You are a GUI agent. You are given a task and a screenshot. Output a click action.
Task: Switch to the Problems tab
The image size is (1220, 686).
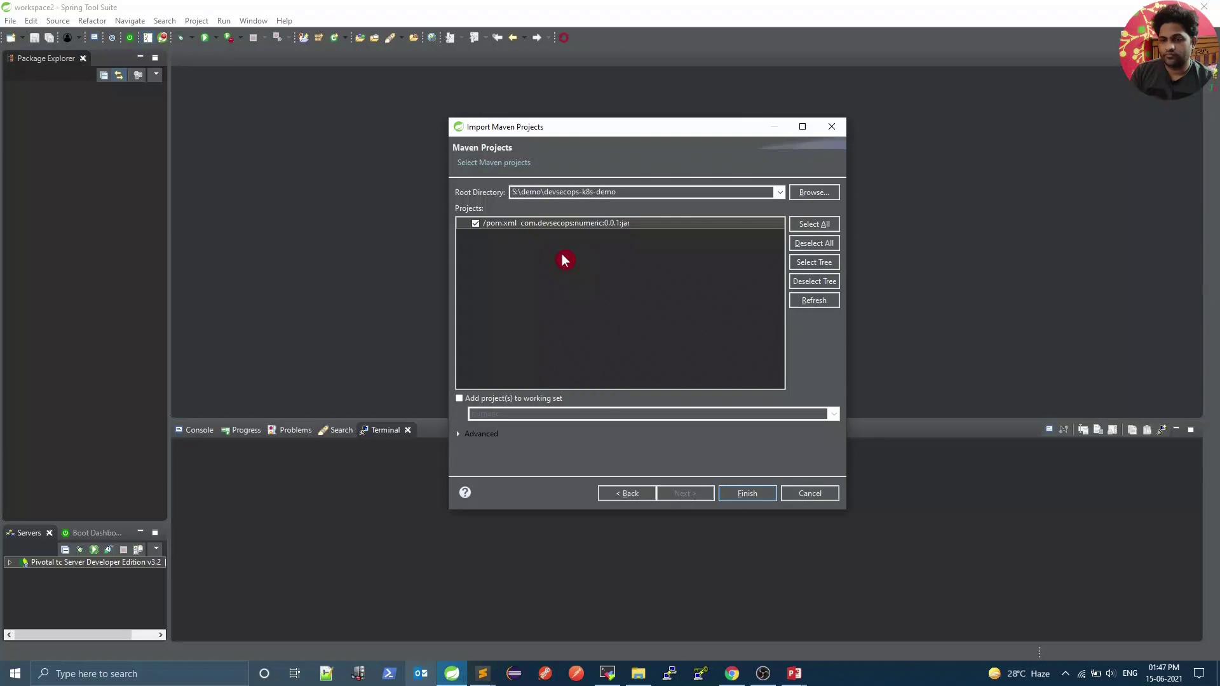click(x=295, y=430)
